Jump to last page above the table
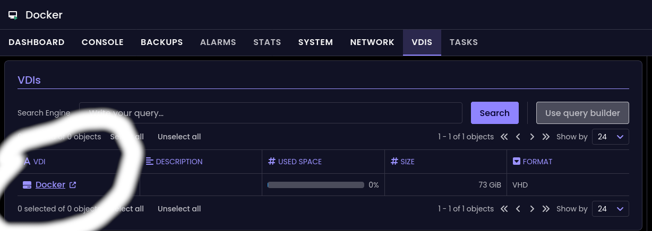Screen dimensions: 652x231 coord(546,137)
